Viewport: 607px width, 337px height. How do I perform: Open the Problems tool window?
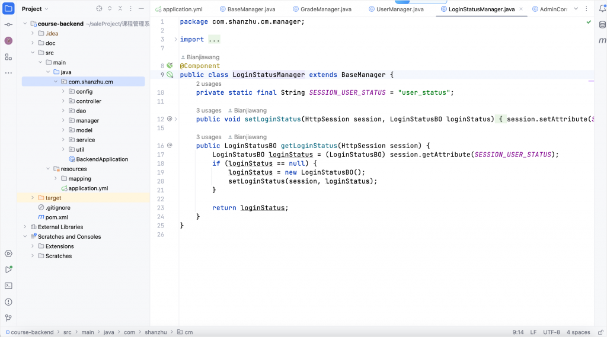(x=8, y=301)
